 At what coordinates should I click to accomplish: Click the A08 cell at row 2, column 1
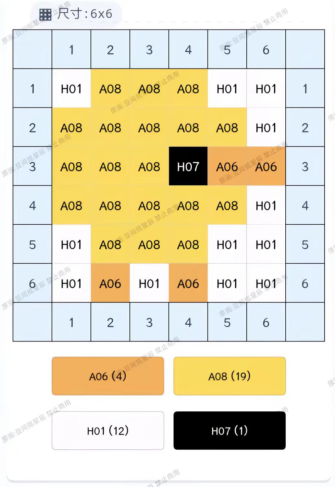pos(71,127)
